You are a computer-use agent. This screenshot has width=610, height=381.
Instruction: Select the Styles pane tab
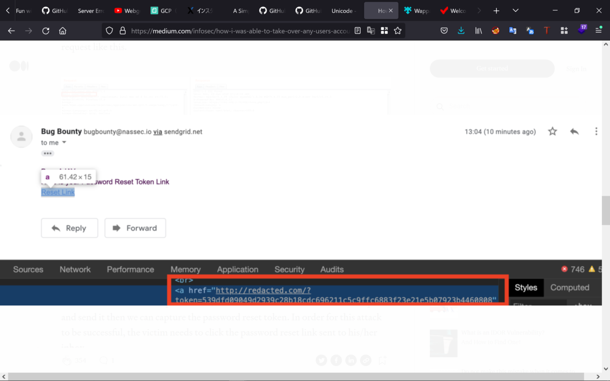[x=526, y=288]
